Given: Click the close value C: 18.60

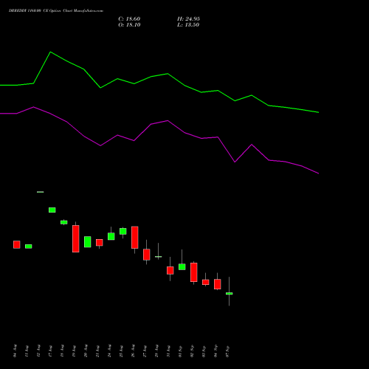Looking at the screenshot, I should [129, 19].
